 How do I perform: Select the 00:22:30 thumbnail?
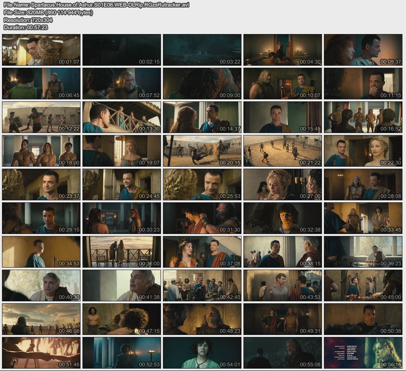(363, 151)
